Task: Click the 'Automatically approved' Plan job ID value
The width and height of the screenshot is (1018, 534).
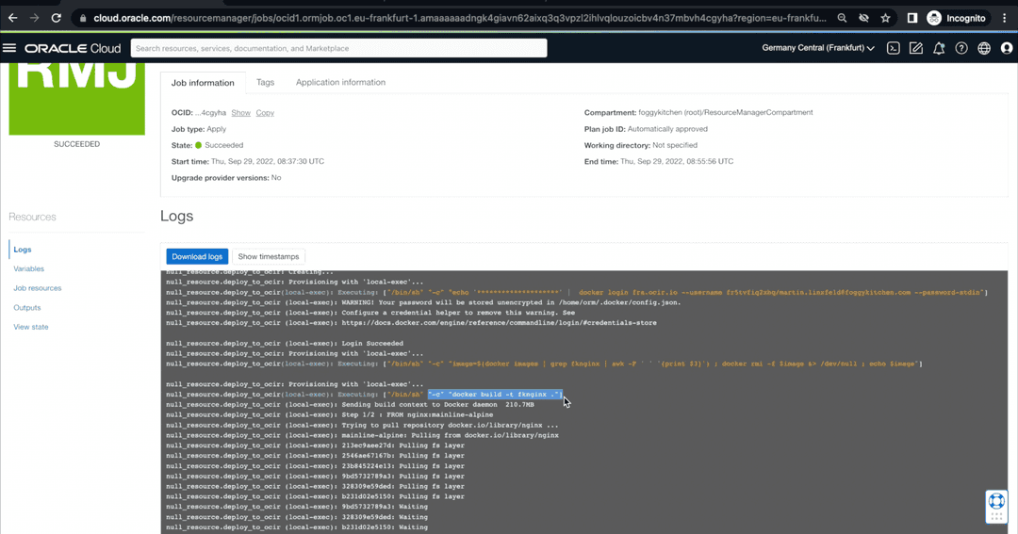Action: coord(667,129)
